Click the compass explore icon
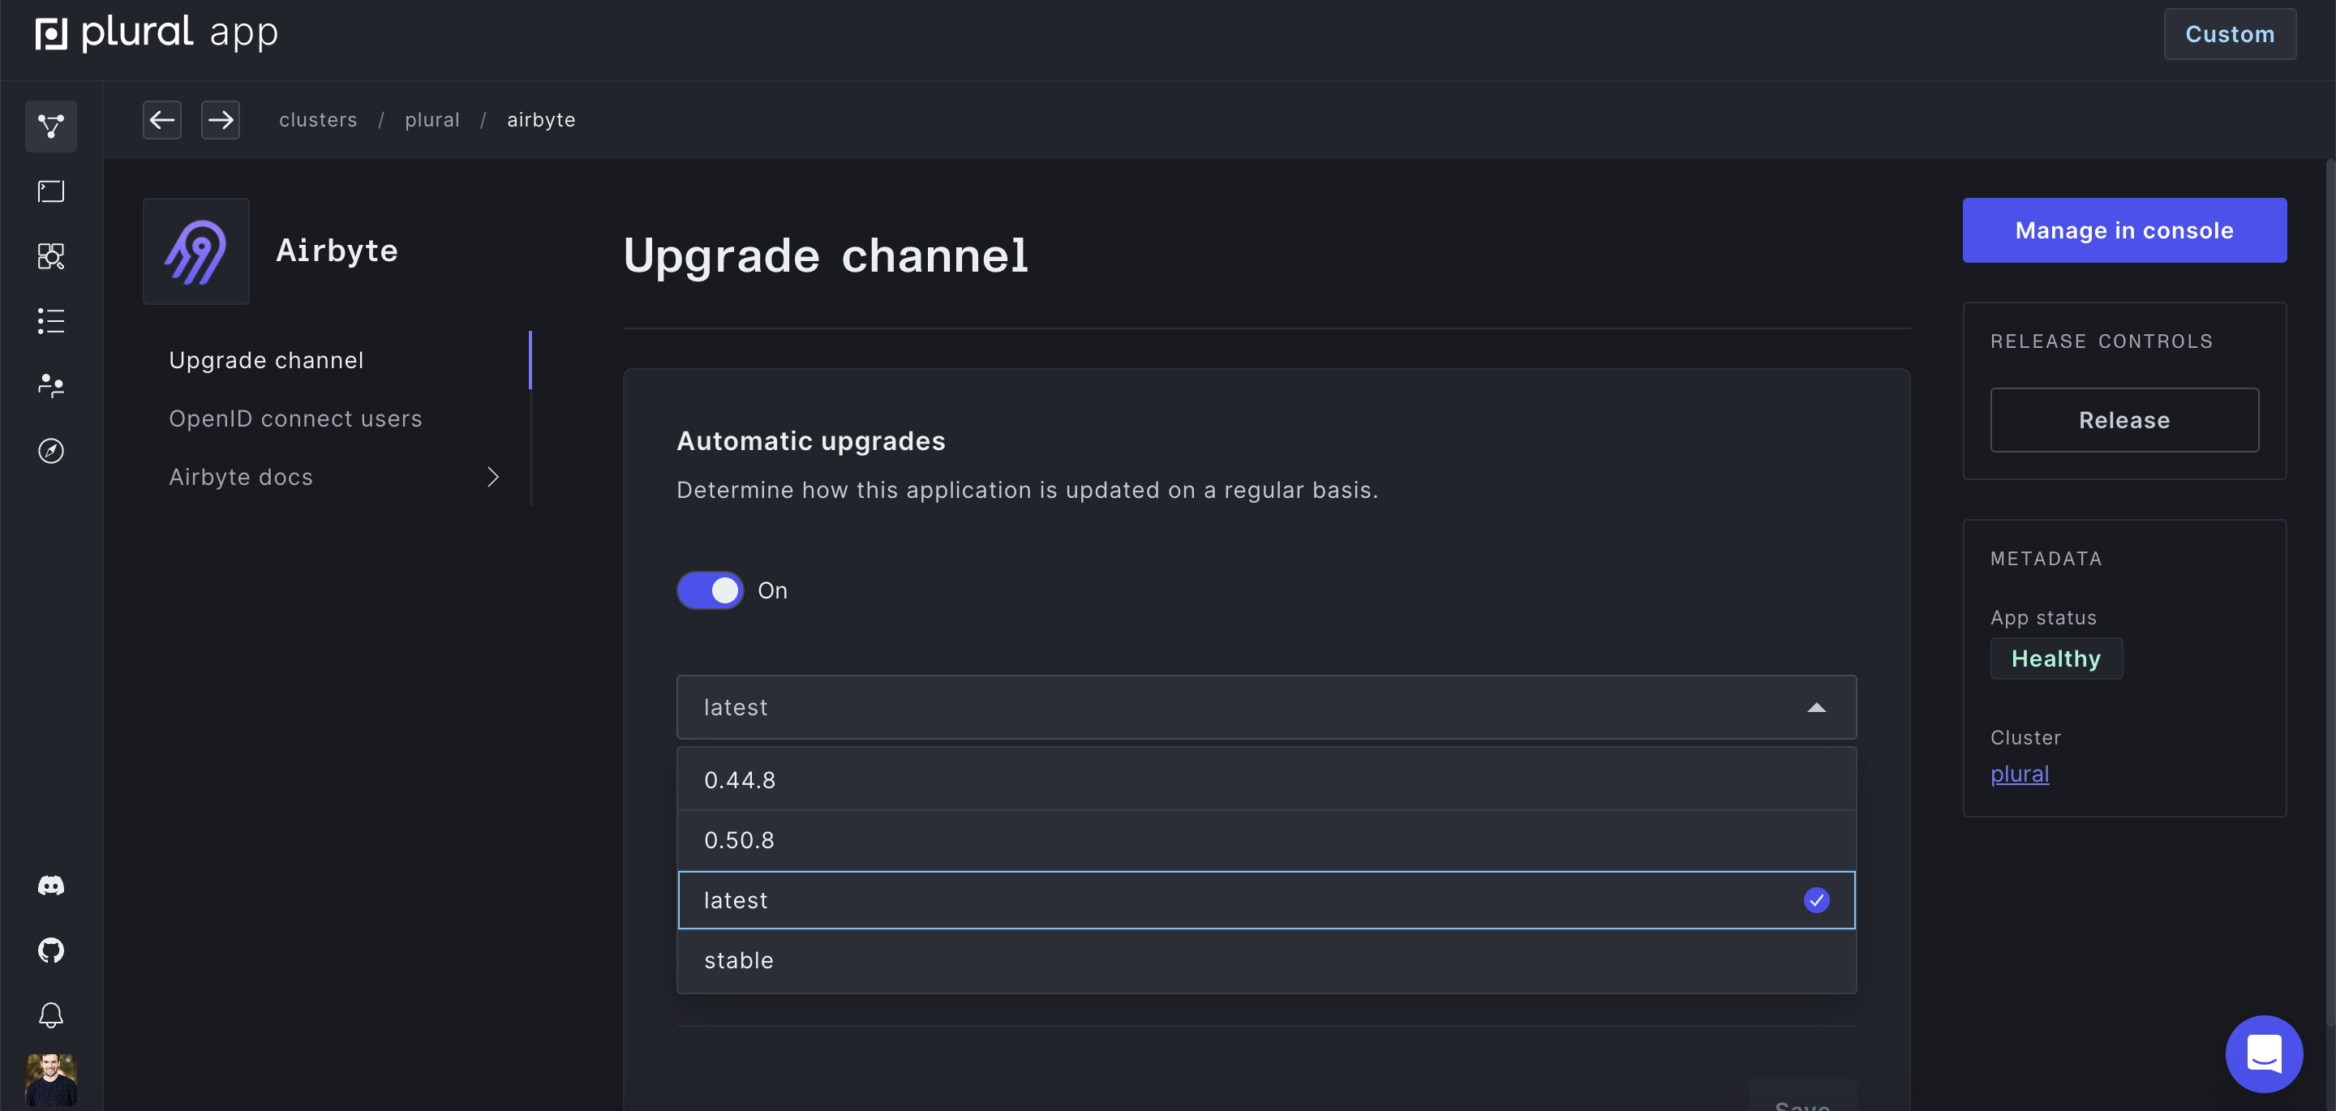Image resolution: width=2336 pixels, height=1111 pixels. click(51, 451)
